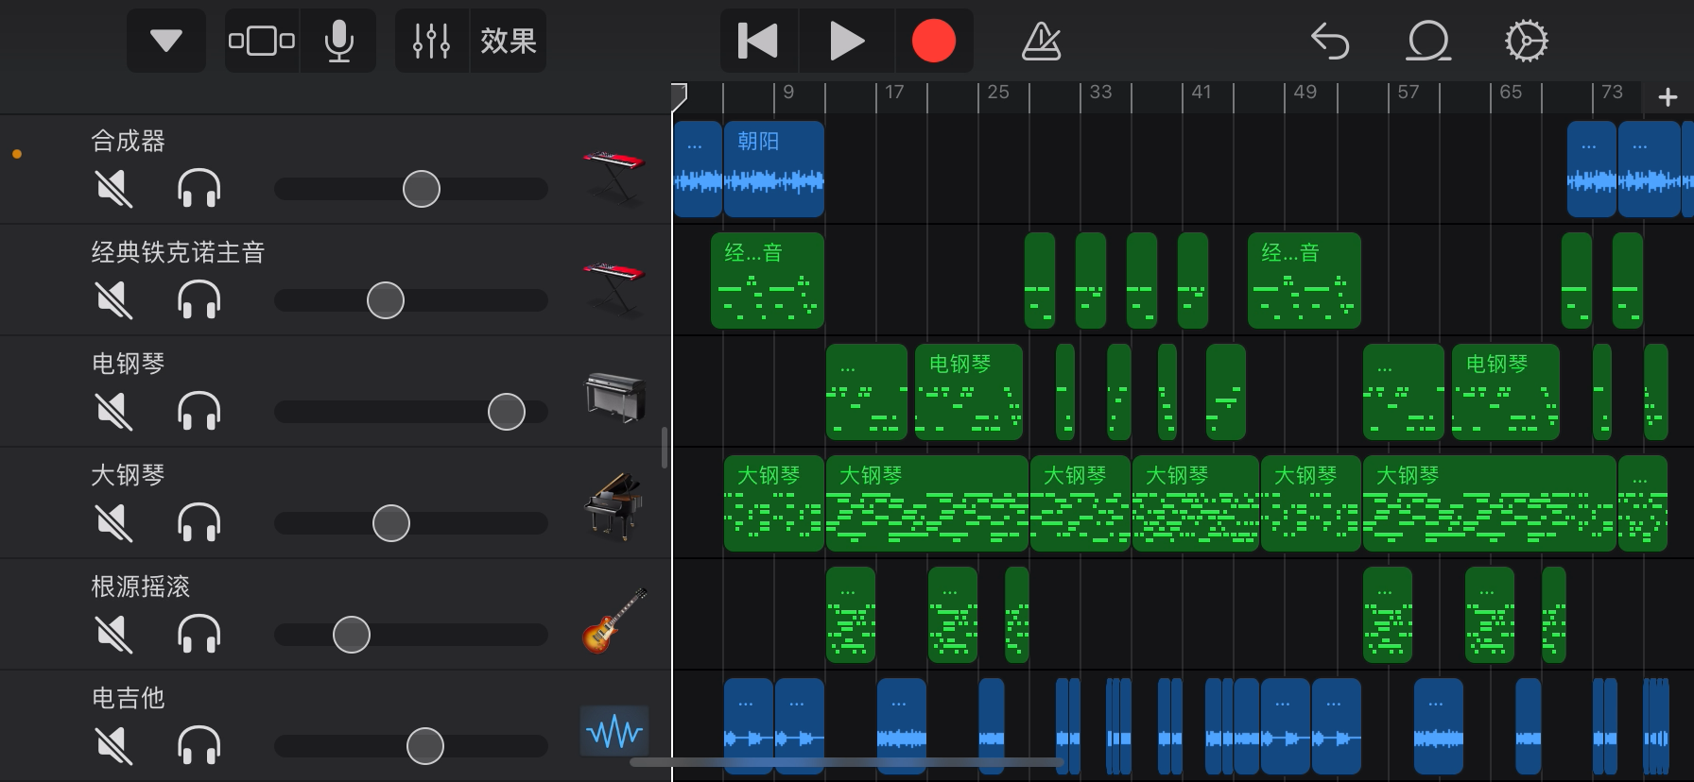
Task: Solo the 合成器 track with headphones
Action: (199, 189)
